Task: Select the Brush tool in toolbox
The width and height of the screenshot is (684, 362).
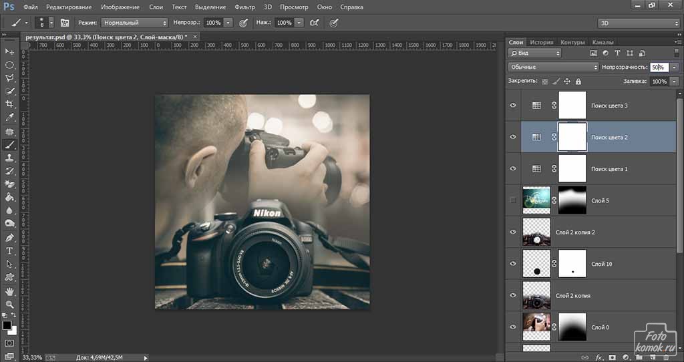Action: point(9,145)
